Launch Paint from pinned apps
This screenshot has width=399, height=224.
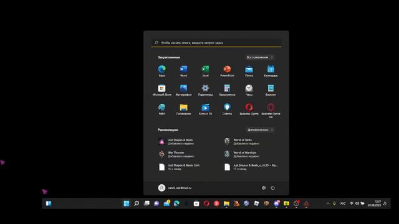162,109
